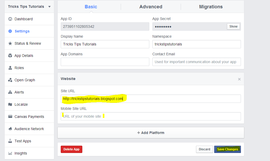Click the App Details cube icon
The image size is (270, 161).
click(x=10, y=56)
